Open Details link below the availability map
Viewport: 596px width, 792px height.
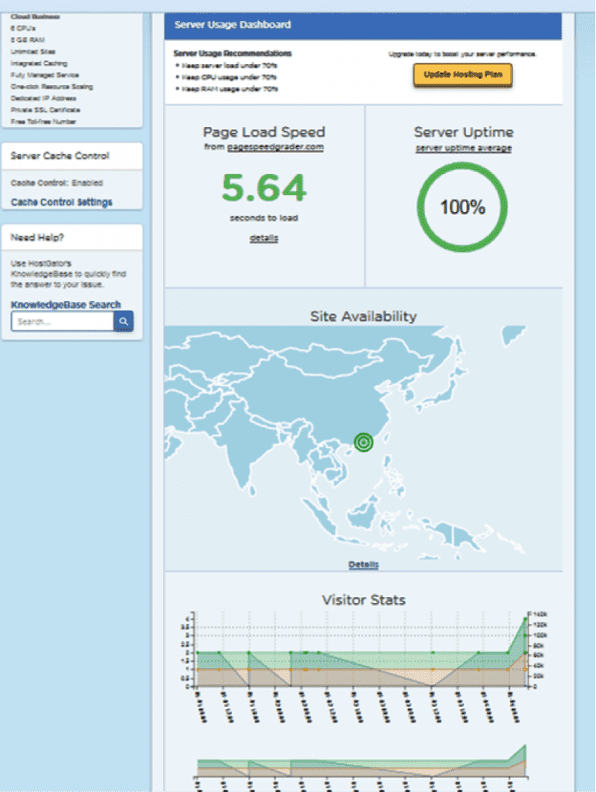click(363, 565)
